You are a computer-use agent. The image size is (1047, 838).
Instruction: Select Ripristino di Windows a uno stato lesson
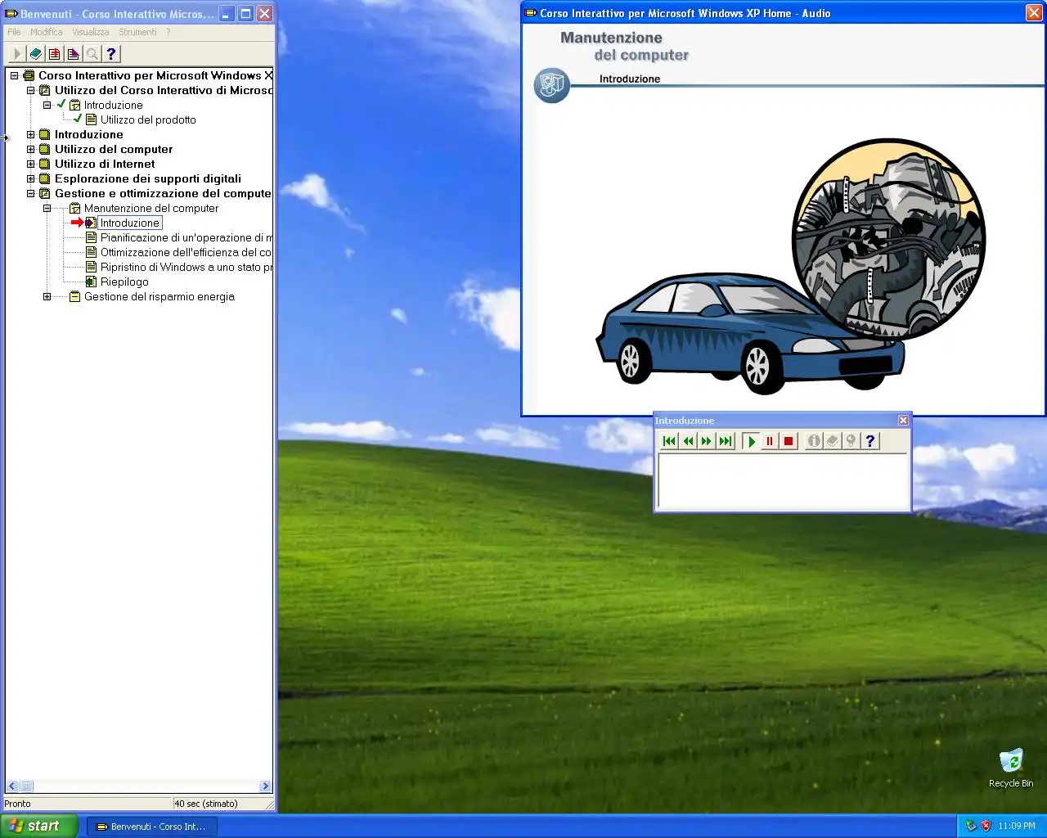click(186, 267)
